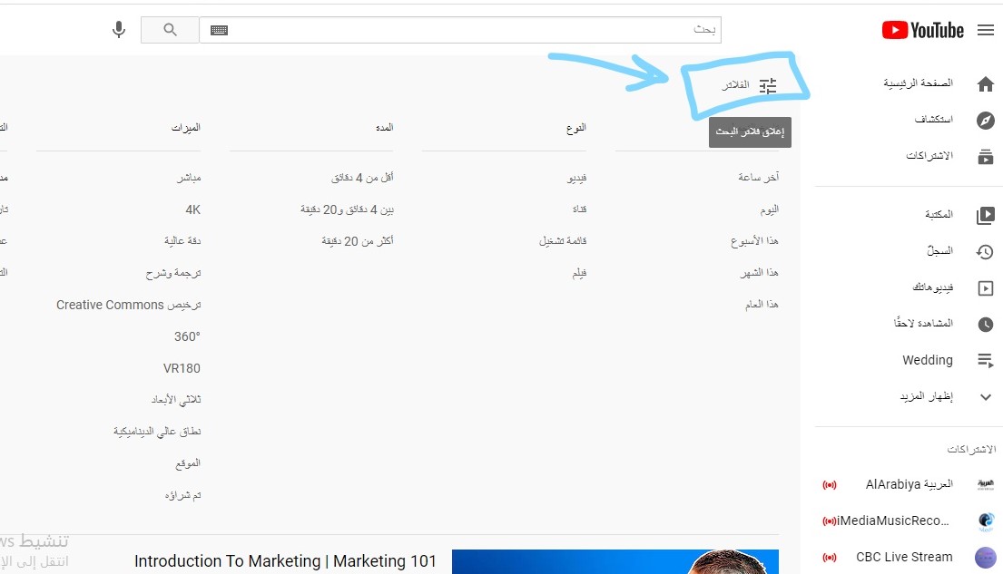Open the on-screen keyboard icon
This screenshot has width=1003, height=574.
click(219, 30)
